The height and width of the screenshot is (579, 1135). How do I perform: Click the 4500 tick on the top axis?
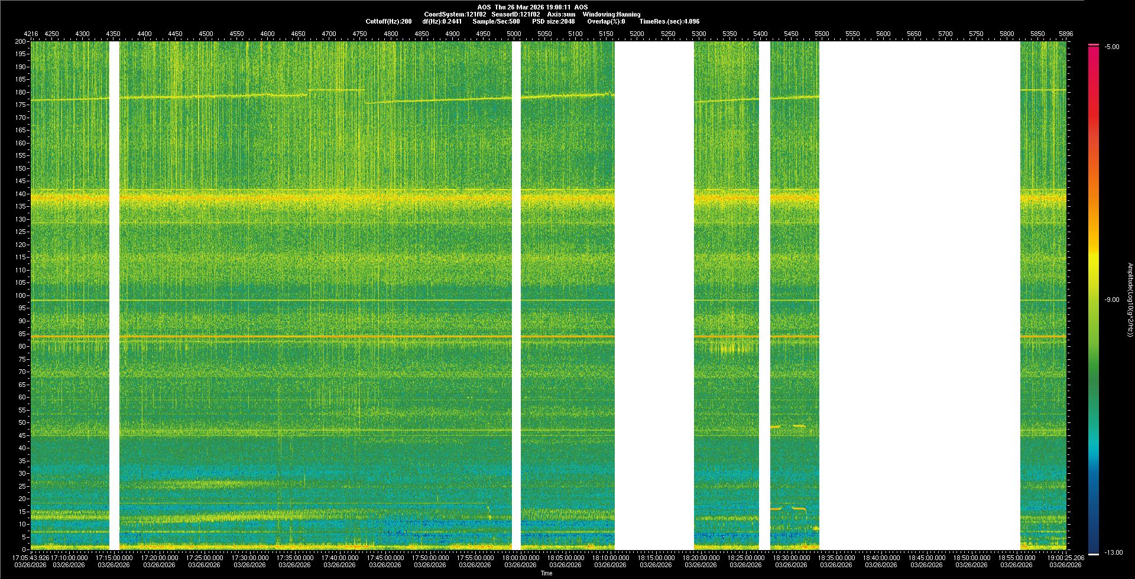[206, 34]
